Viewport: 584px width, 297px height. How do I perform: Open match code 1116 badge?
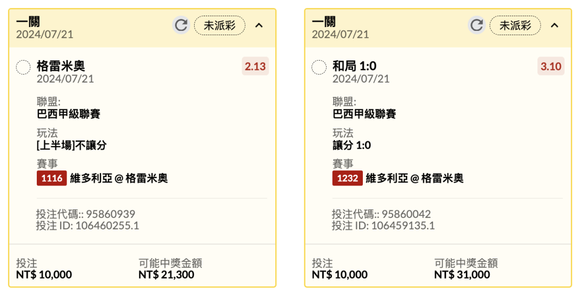pos(52,178)
